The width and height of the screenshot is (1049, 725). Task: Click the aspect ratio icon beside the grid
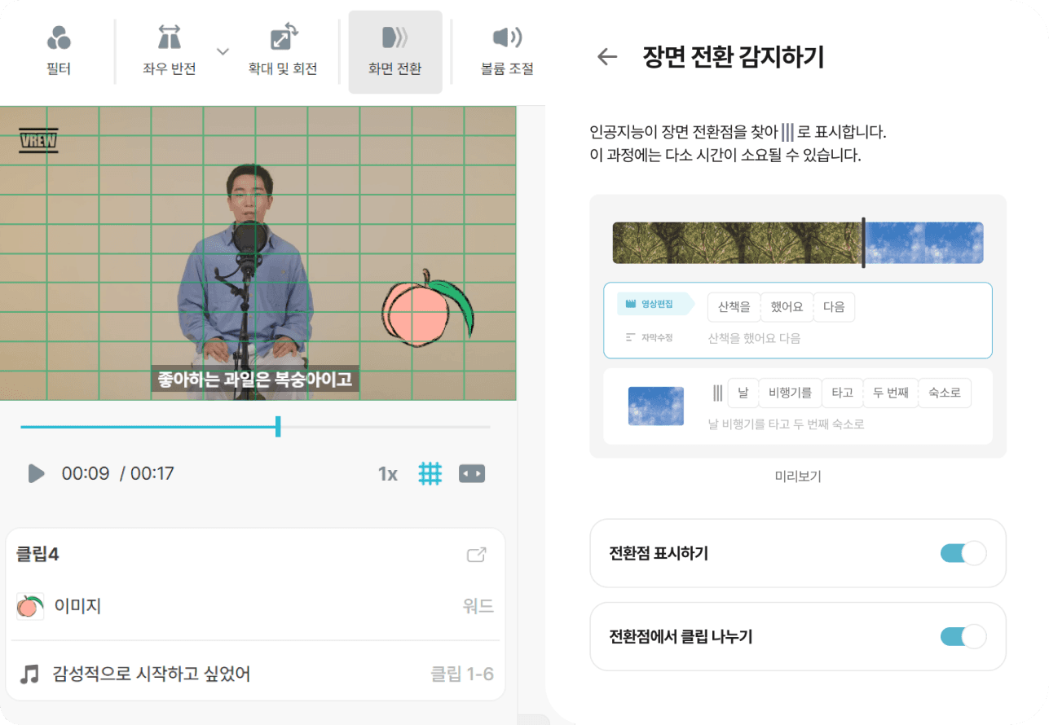[472, 473]
